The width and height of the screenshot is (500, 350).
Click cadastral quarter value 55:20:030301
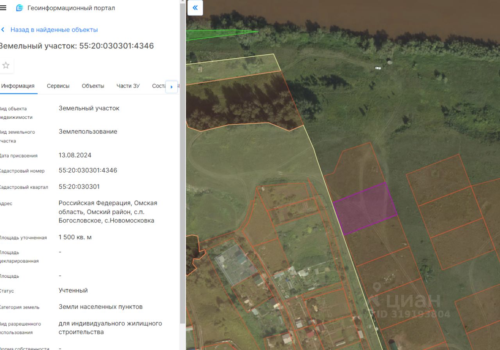[x=79, y=187]
